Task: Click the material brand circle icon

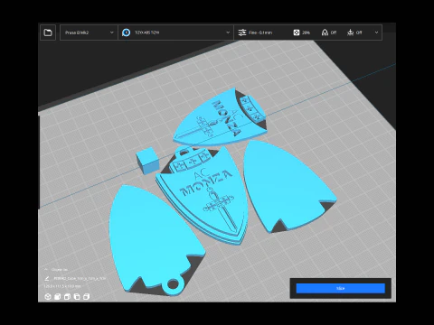Action: (x=127, y=32)
